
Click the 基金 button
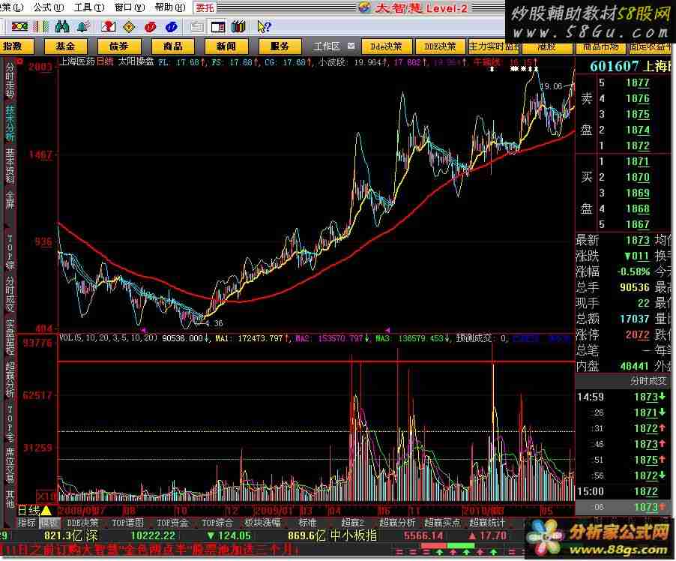[65, 46]
